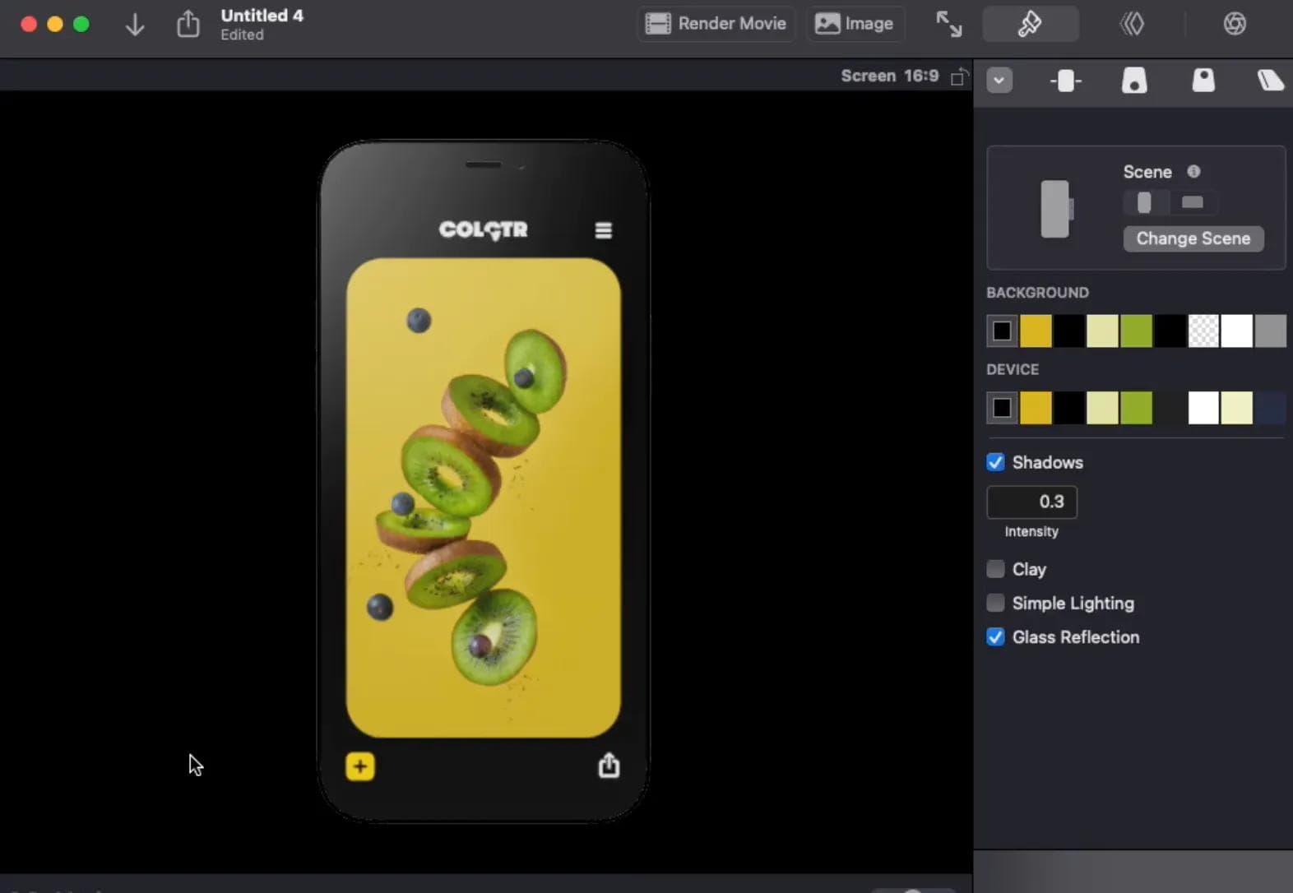Click the fullscreen expand arrows icon
Image resolution: width=1293 pixels, height=893 pixels.
click(948, 24)
